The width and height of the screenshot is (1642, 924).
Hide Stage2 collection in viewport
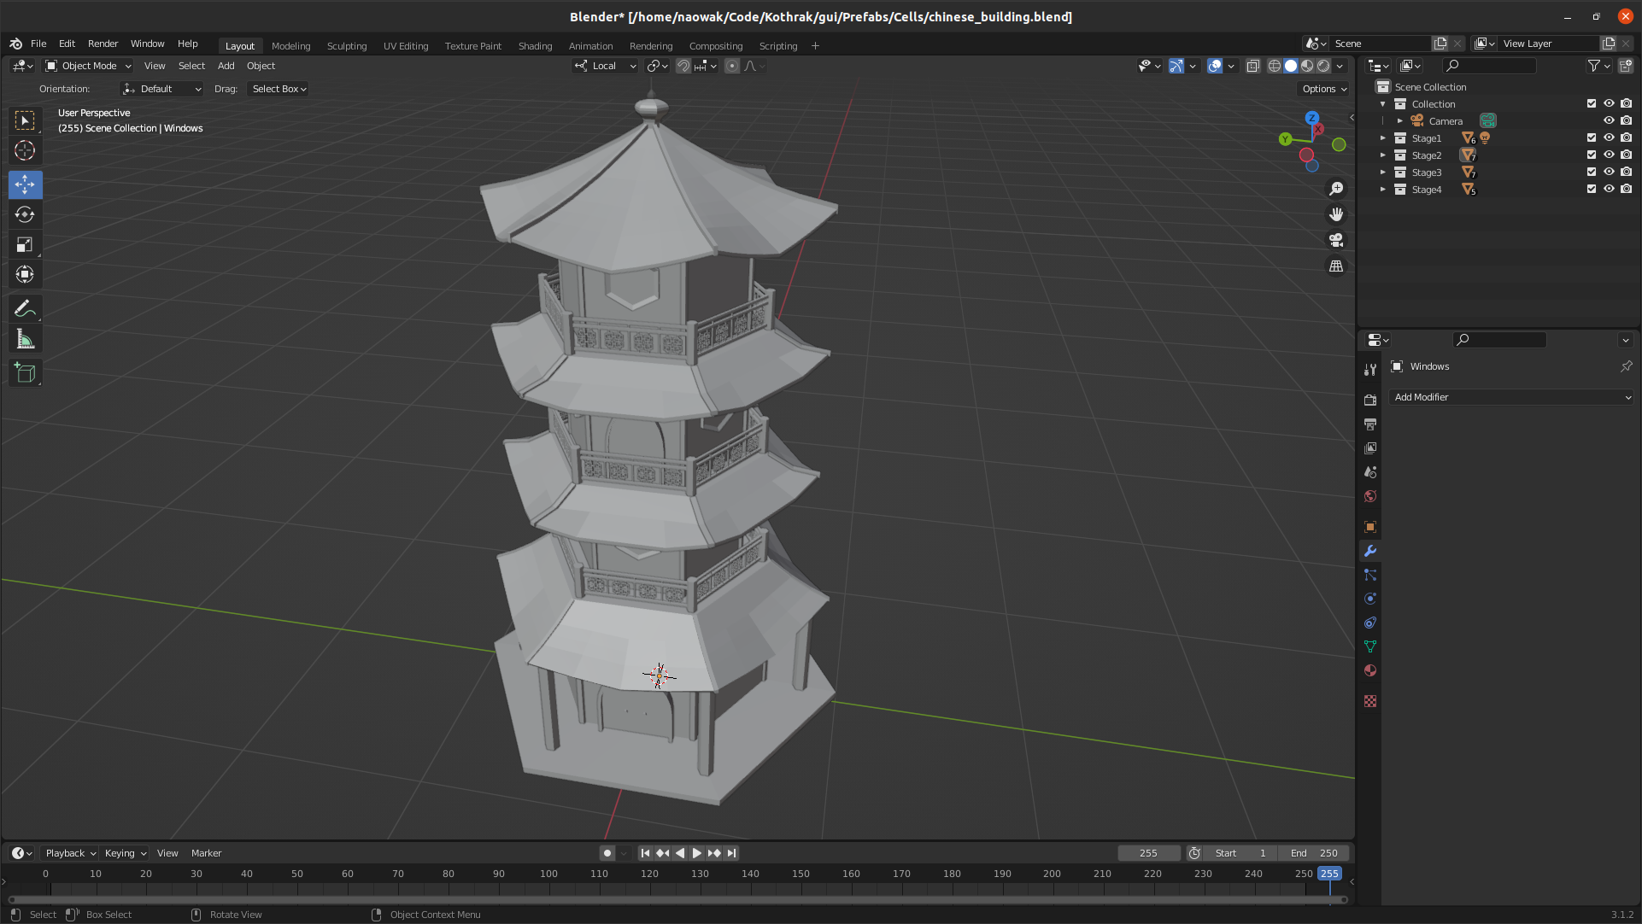[1609, 155]
